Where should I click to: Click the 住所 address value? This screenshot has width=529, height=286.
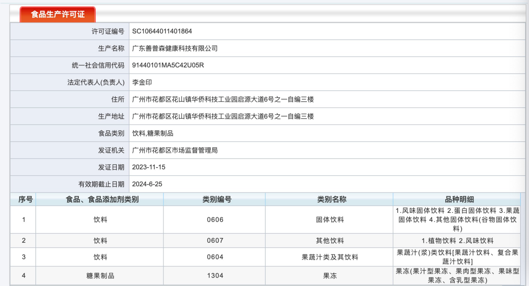coord(223,99)
